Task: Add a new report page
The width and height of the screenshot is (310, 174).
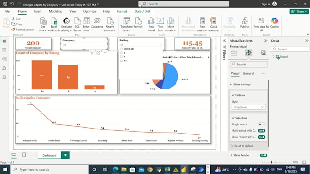Action: click(x=65, y=155)
